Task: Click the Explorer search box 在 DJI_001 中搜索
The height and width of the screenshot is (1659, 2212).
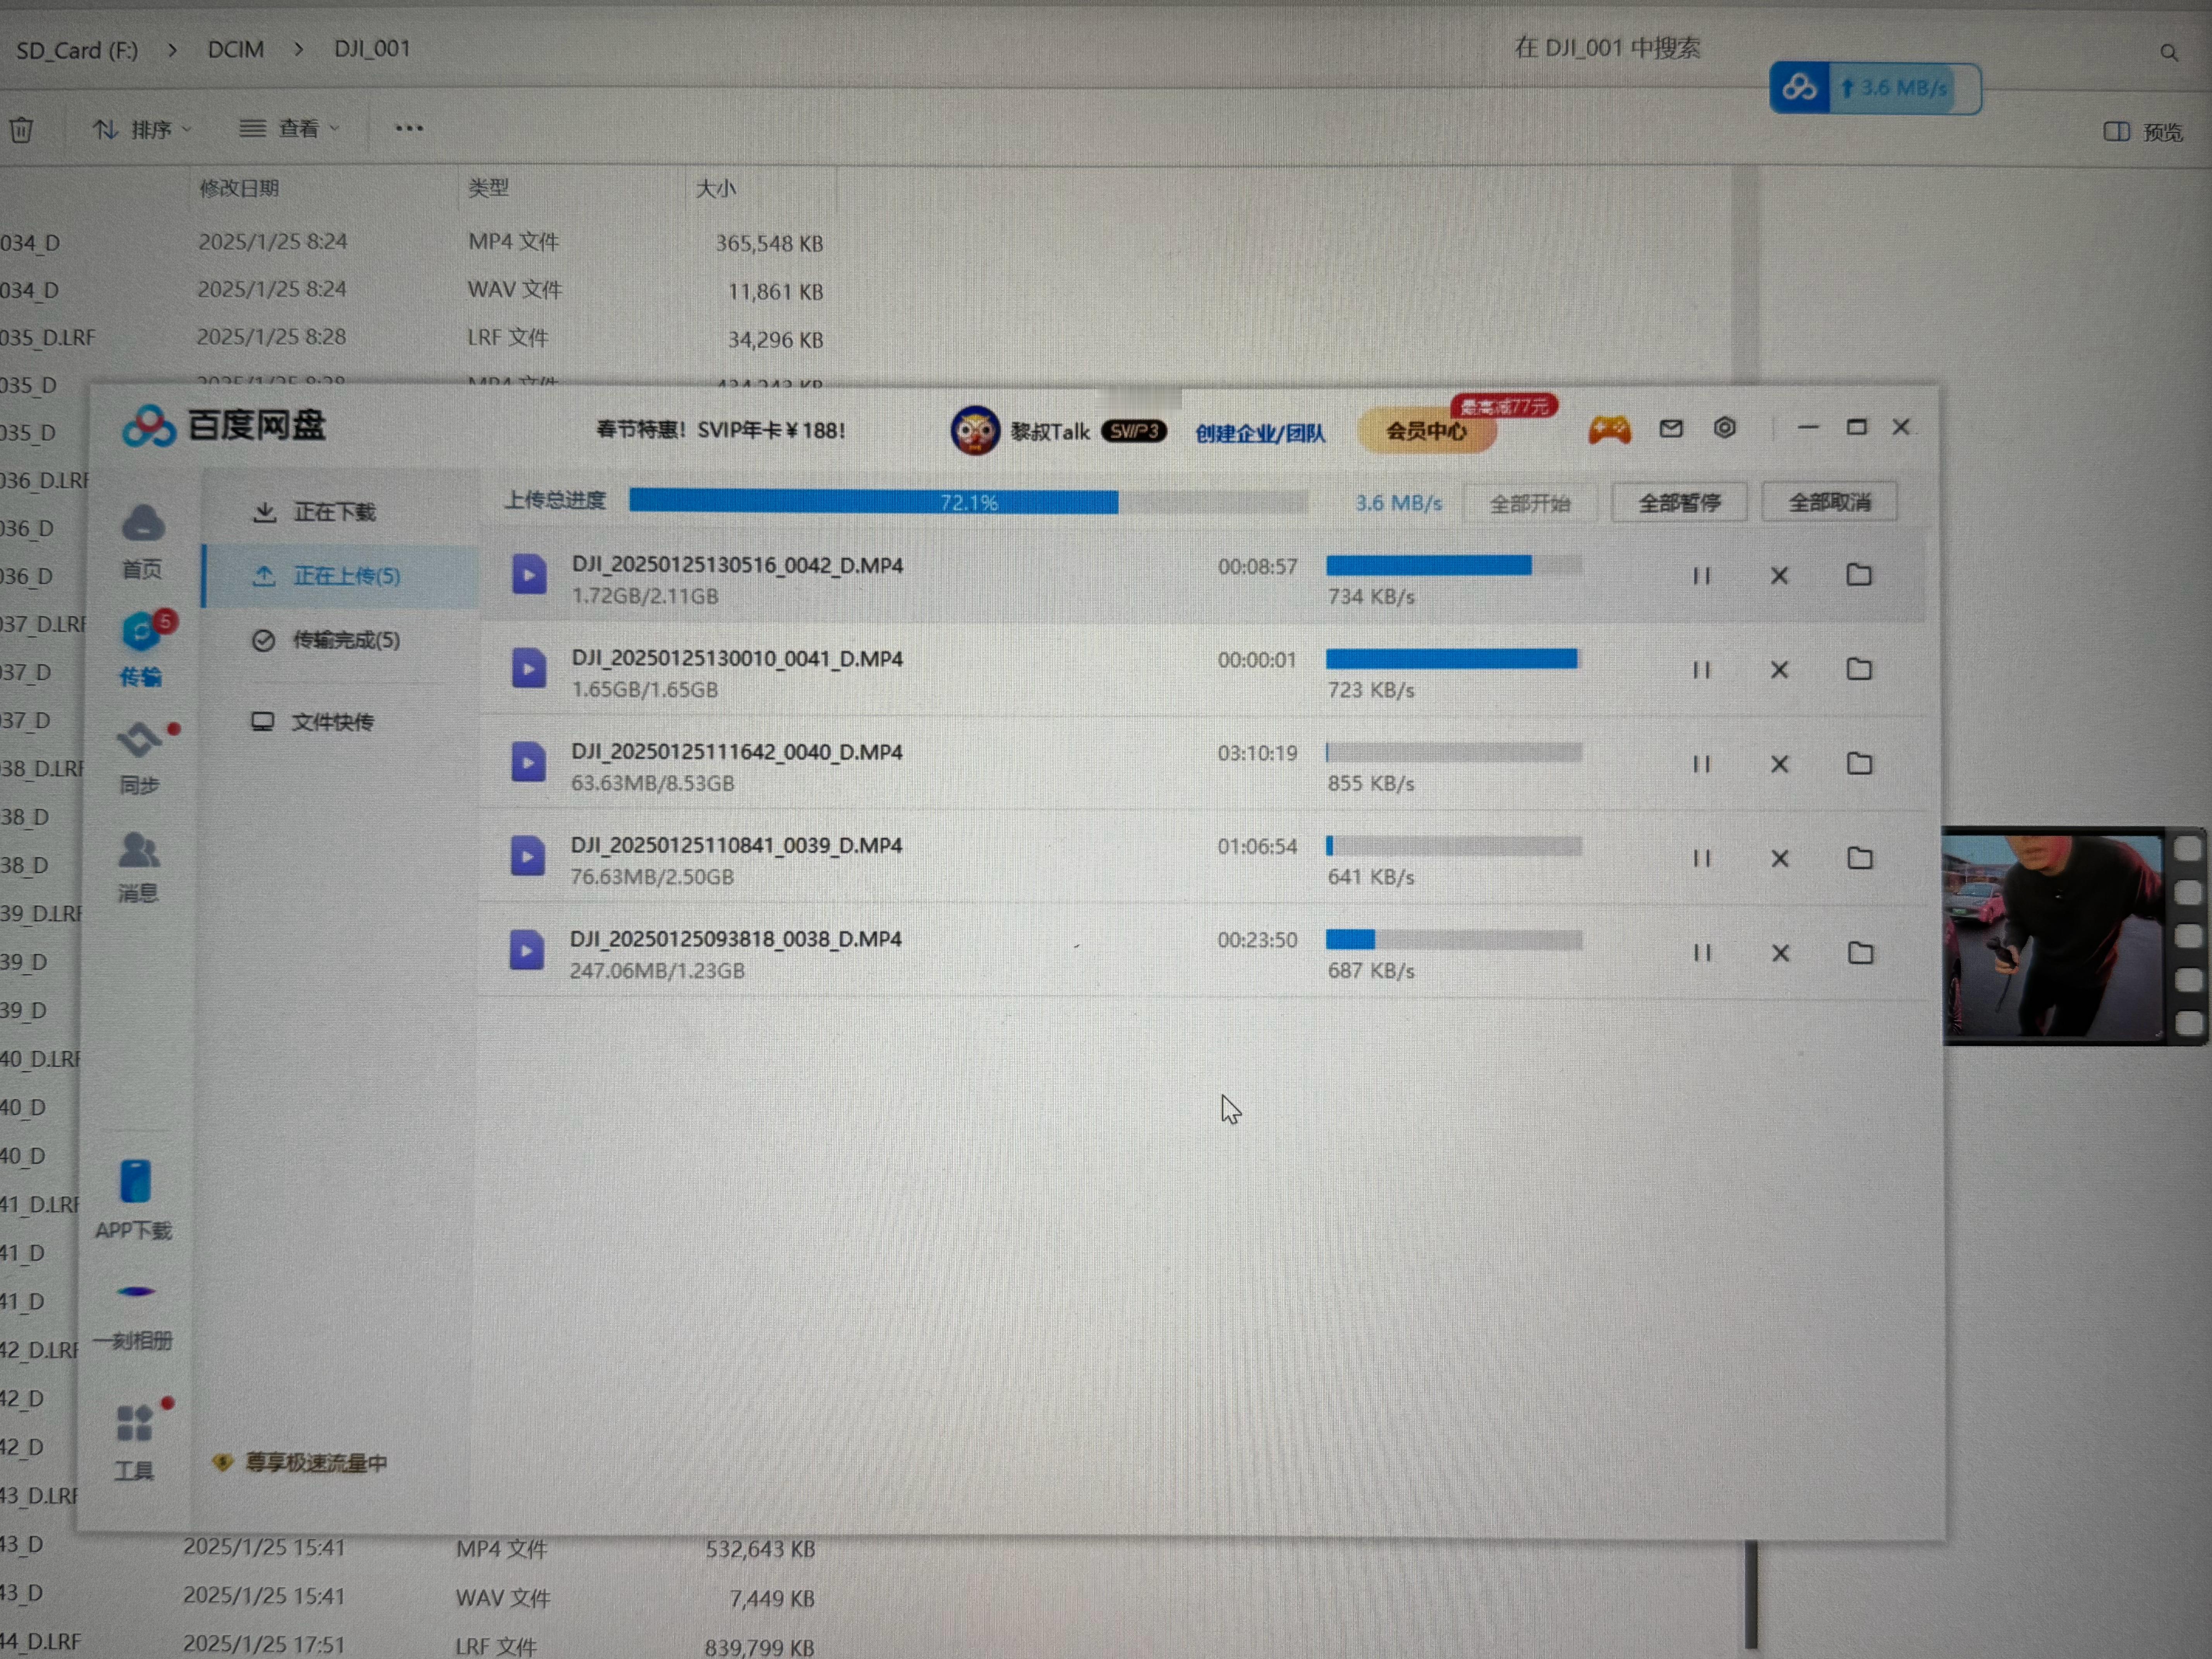Action: (x=1607, y=48)
